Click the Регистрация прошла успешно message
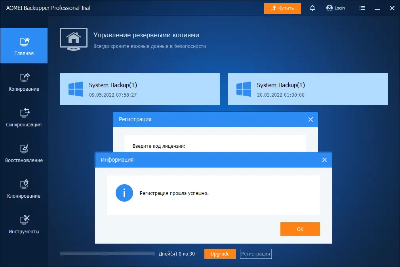The image size is (400, 267). click(174, 193)
